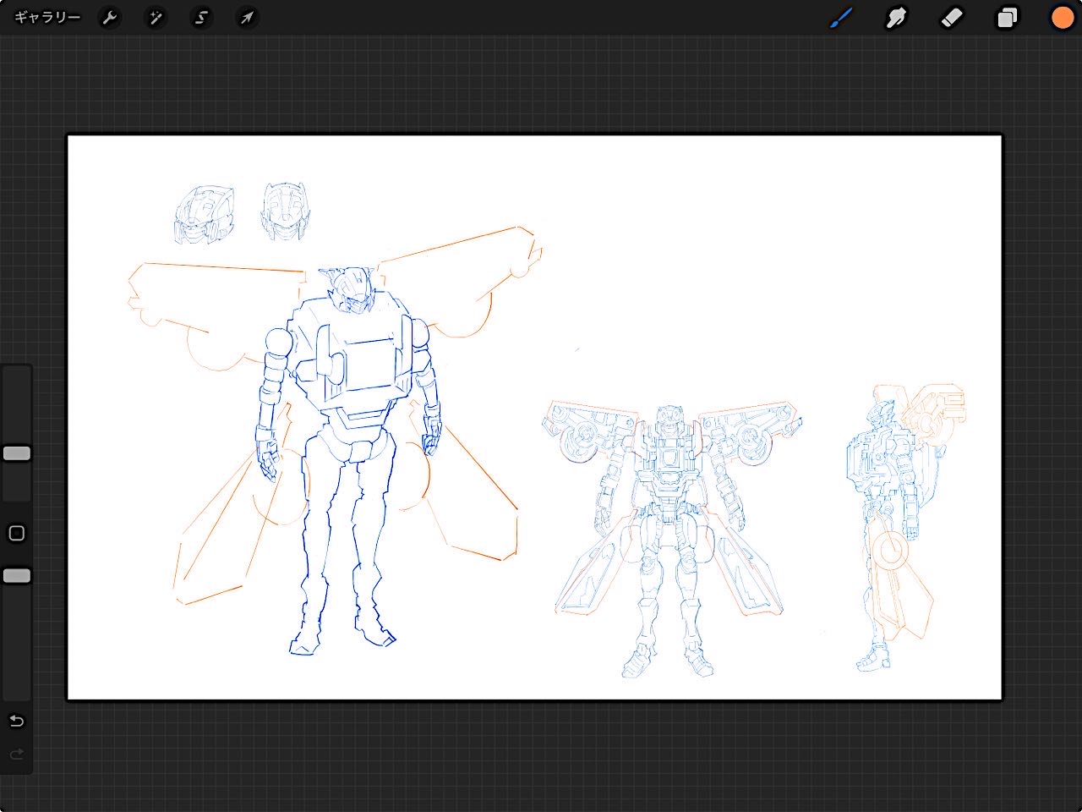Screen dimensions: 1082x812
Task: Open the Adjustments magic wand menu
Action: (156, 17)
